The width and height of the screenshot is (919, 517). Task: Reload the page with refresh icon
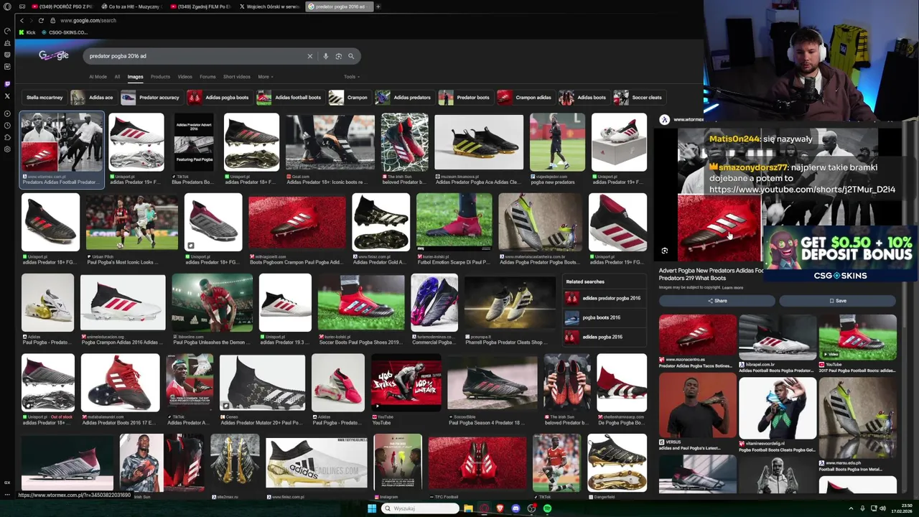tap(41, 20)
